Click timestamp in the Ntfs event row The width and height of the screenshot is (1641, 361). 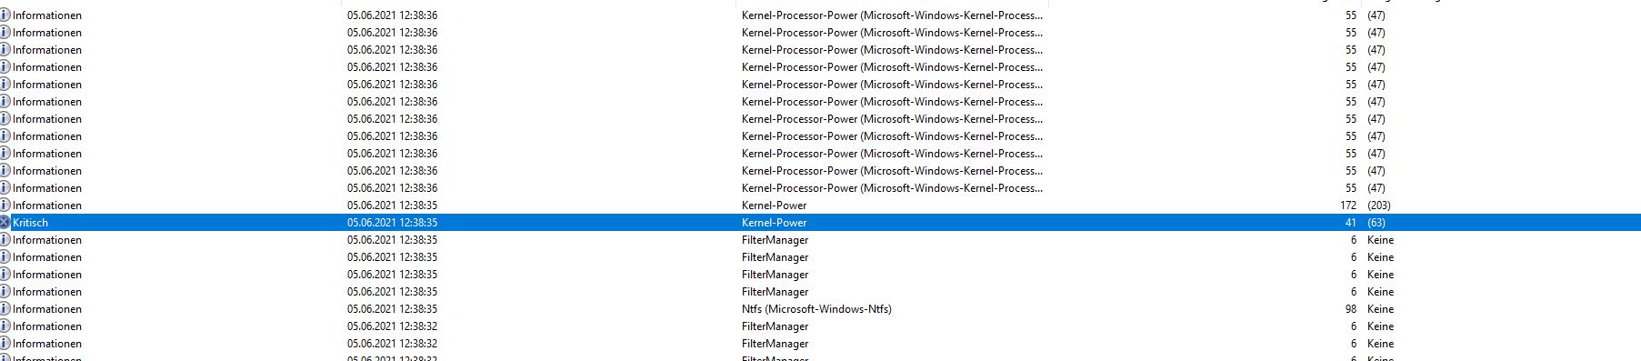tap(392, 309)
